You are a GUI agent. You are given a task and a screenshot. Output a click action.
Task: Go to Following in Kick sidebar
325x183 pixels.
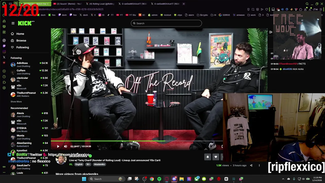pyautogui.click(x=20, y=47)
